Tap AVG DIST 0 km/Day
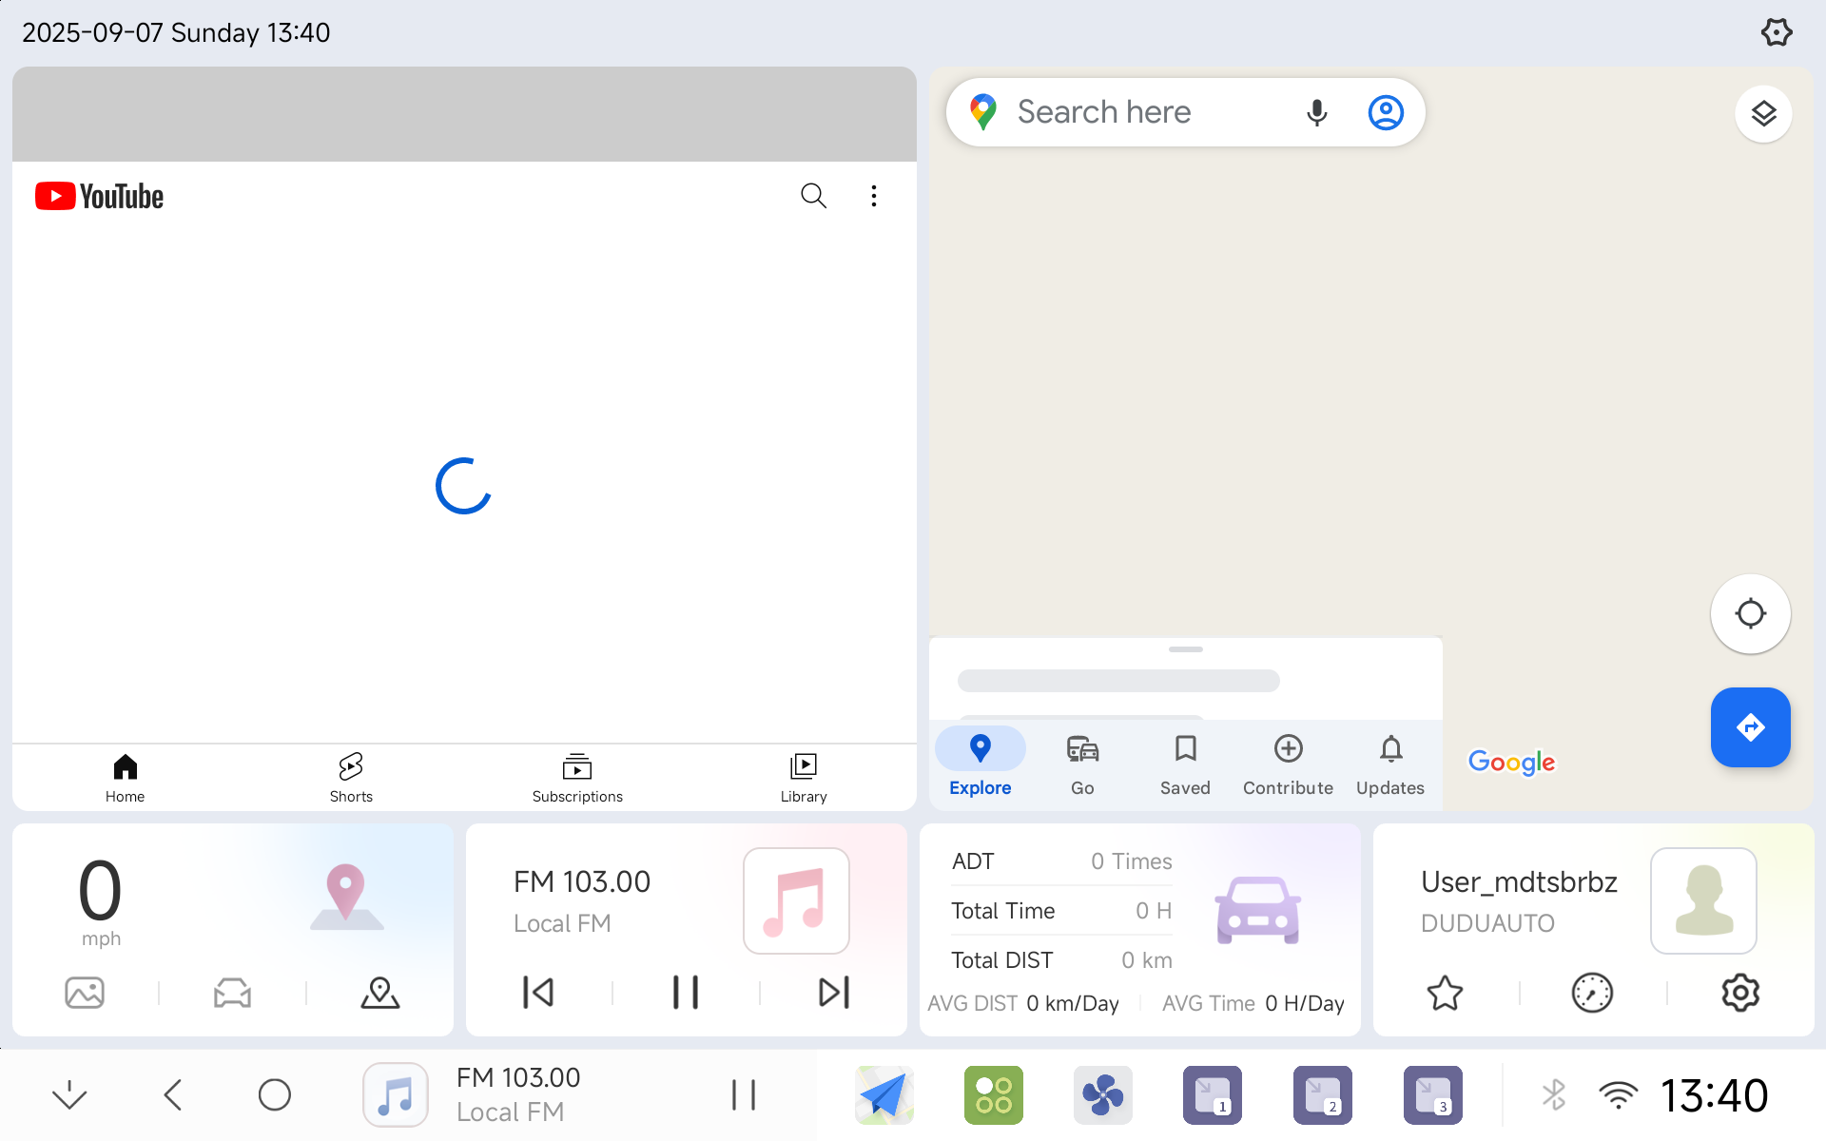The width and height of the screenshot is (1826, 1141). [x=1023, y=1003]
